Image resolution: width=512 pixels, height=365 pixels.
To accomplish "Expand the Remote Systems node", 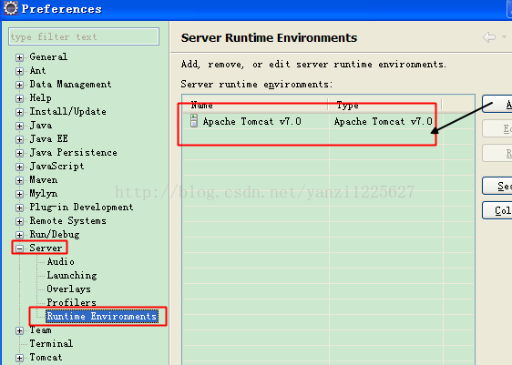I will [20, 221].
